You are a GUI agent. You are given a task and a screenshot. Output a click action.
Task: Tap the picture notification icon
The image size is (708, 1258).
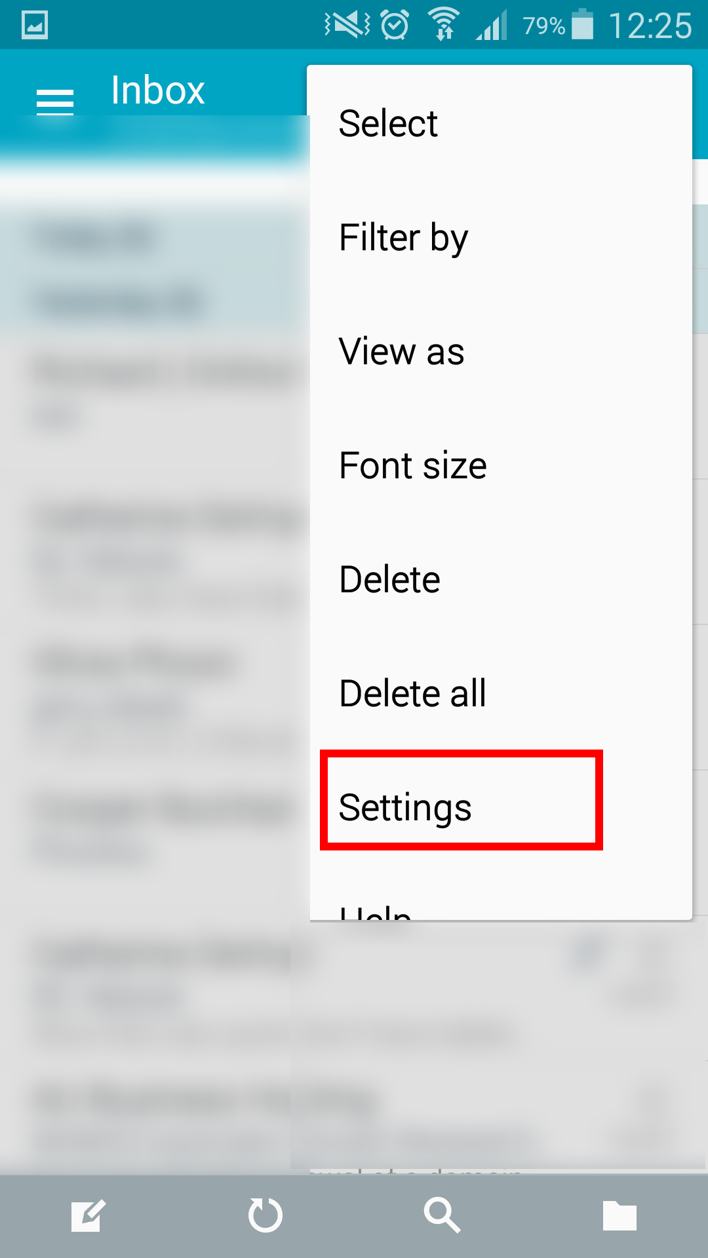35,26
